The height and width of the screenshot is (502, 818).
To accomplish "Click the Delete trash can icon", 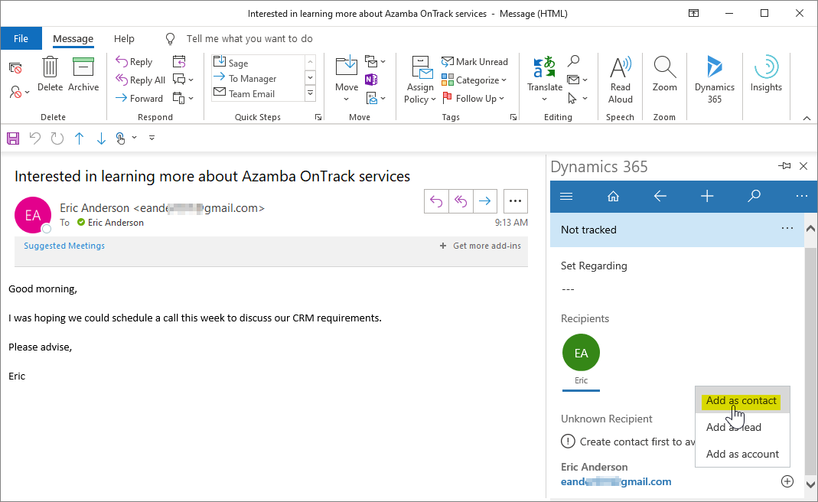I will point(50,74).
